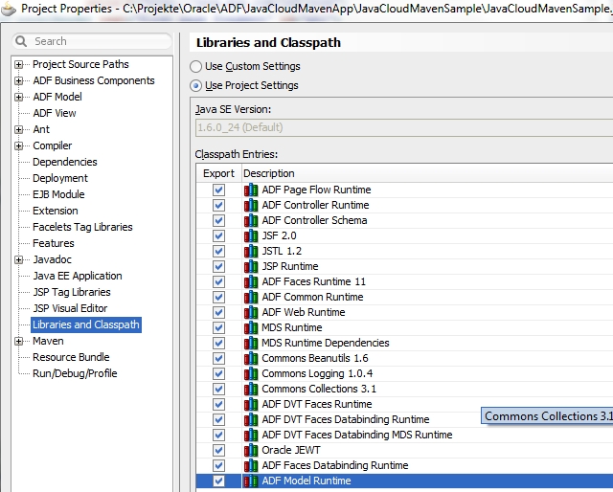Click the MDS Runtime Dependencies library icon
This screenshot has height=492, width=613.
coord(251,343)
